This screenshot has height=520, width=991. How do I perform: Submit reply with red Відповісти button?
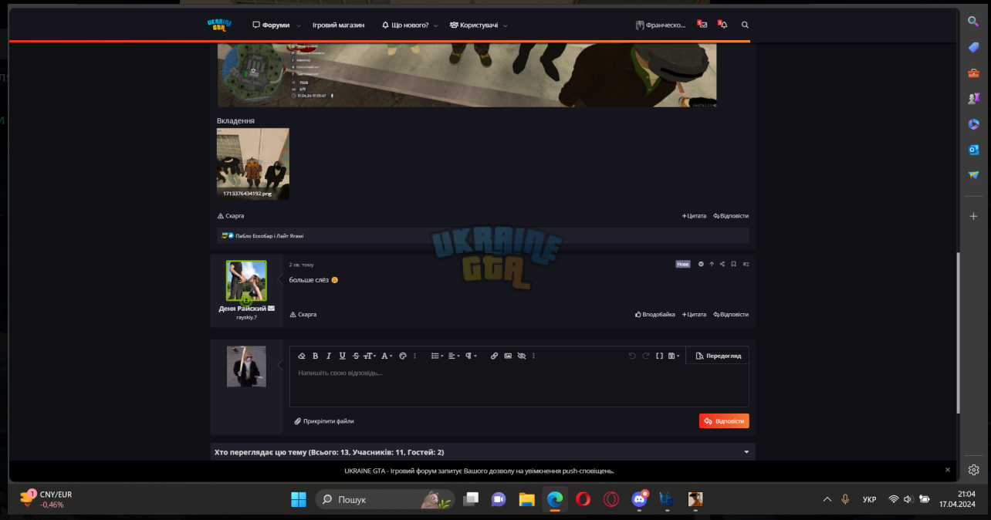[x=724, y=421]
